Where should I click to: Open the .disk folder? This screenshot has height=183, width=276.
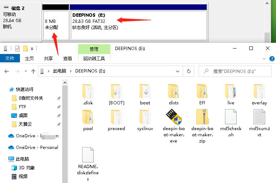coord(88,95)
